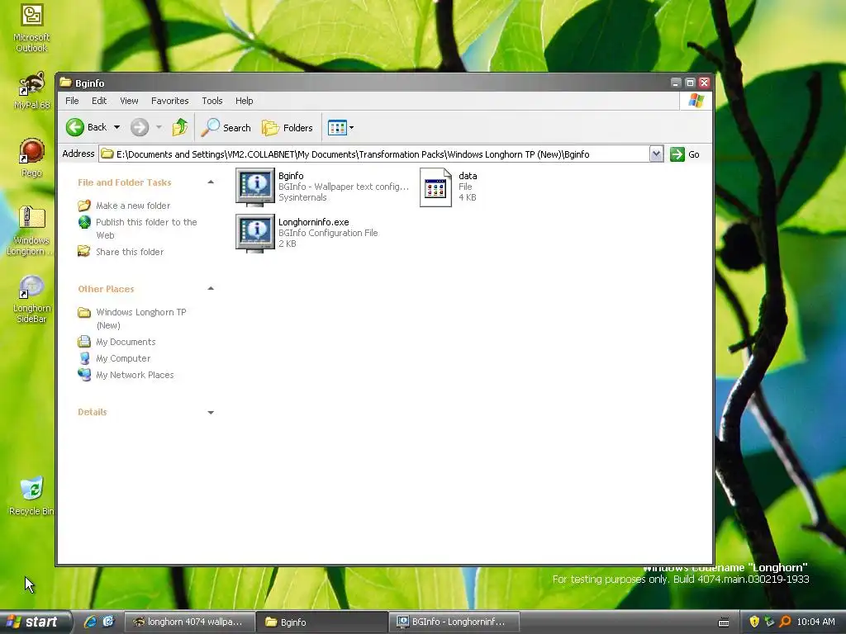Click the Share this folder icon
This screenshot has width=846, height=634.
[84, 251]
